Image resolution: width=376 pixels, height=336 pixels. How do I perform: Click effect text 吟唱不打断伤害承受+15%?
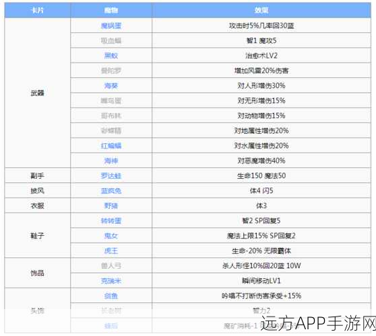point(261,296)
